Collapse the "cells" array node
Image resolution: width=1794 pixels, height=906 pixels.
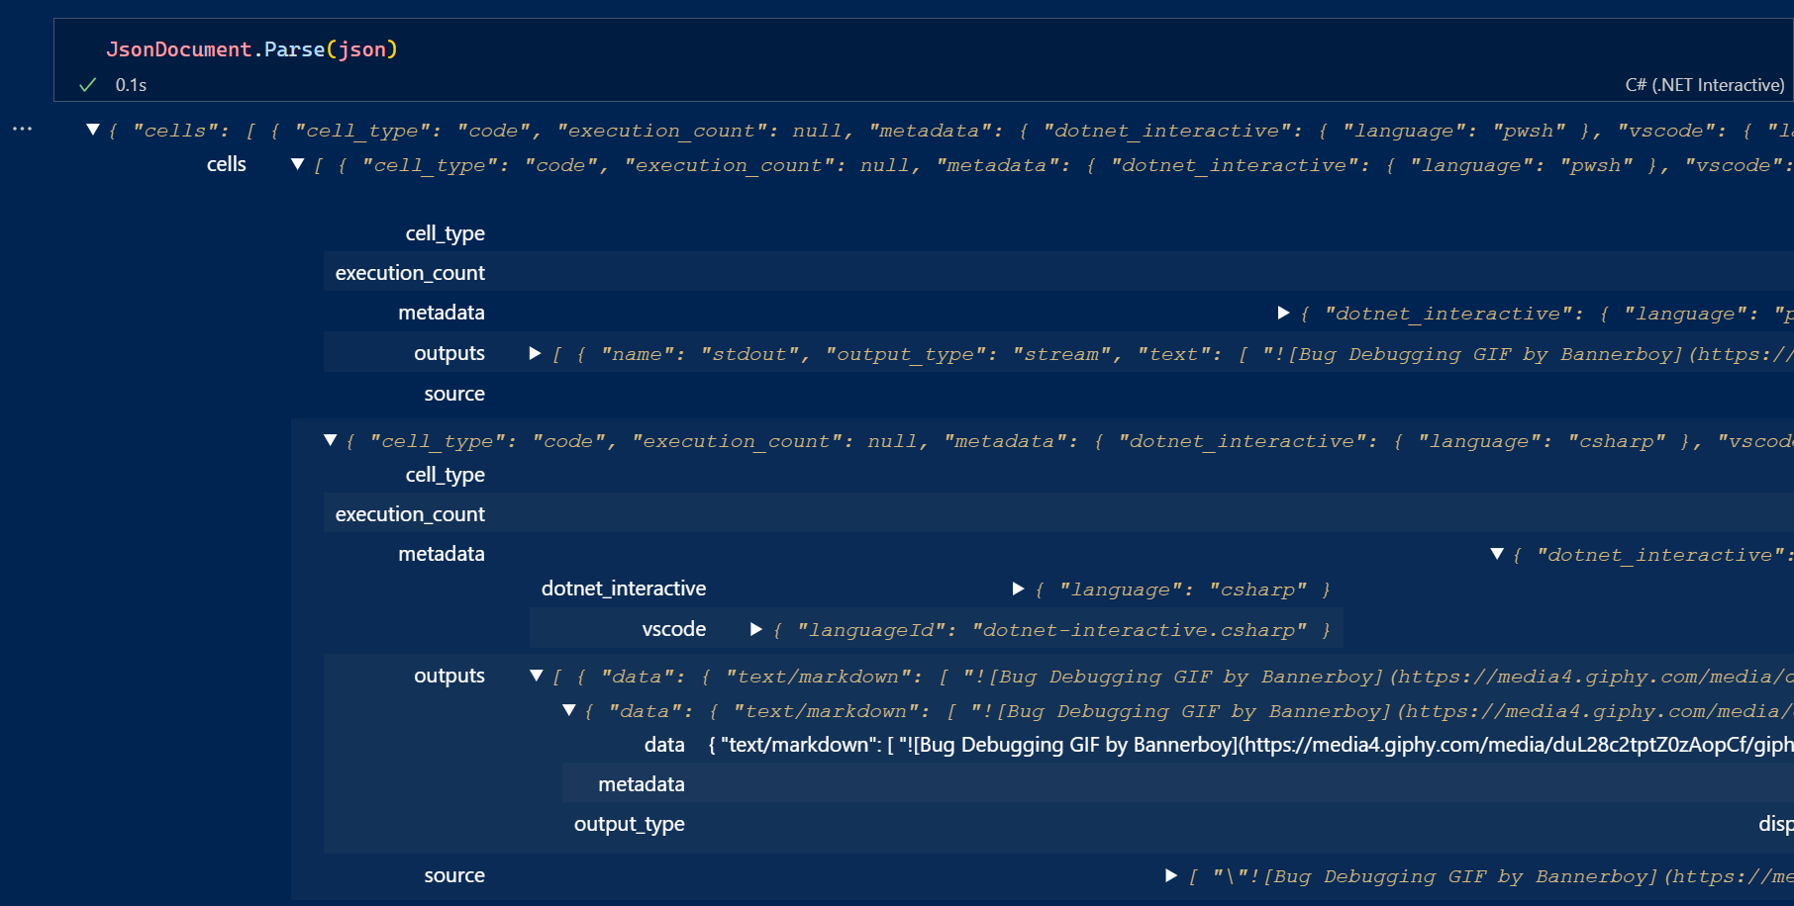coord(297,164)
